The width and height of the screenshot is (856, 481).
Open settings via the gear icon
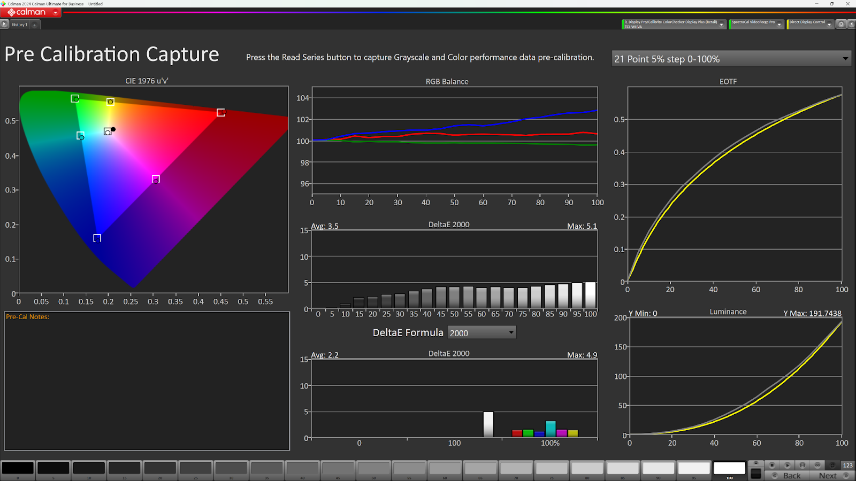pos(841,25)
